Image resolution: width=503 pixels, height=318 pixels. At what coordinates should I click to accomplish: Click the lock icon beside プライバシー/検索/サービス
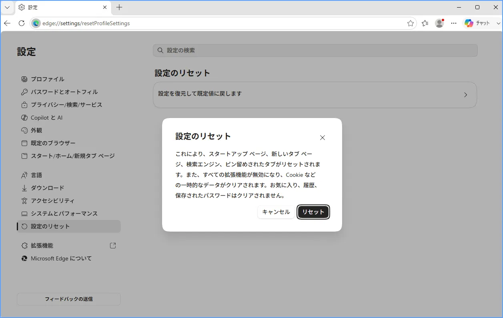pos(24,105)
